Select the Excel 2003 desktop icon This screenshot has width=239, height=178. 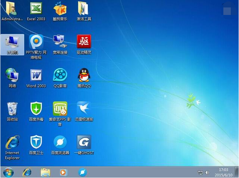coord(36,9)
